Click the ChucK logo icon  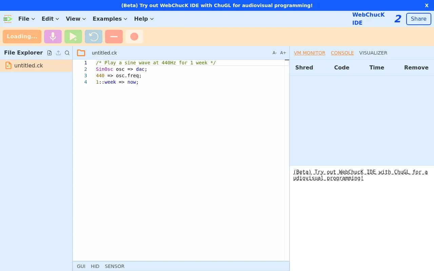coord(8,19)
